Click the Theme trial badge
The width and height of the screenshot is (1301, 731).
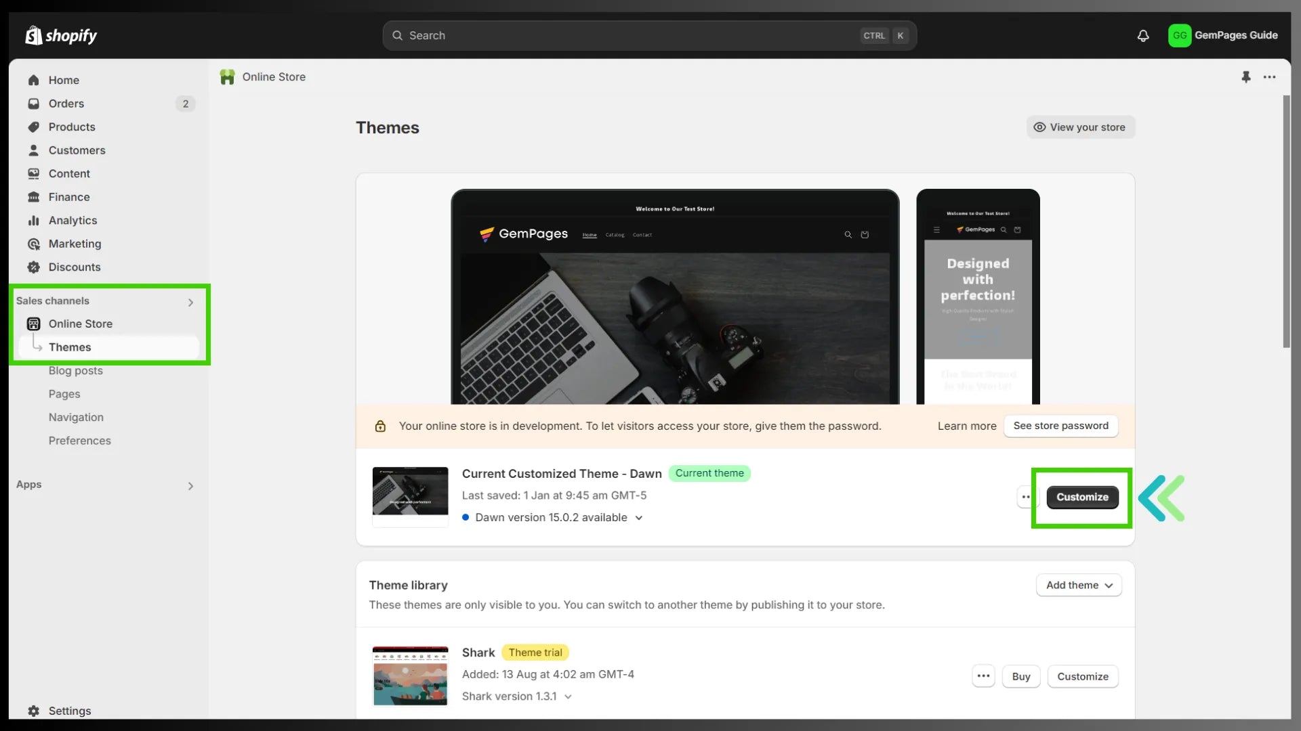(535, 652)
